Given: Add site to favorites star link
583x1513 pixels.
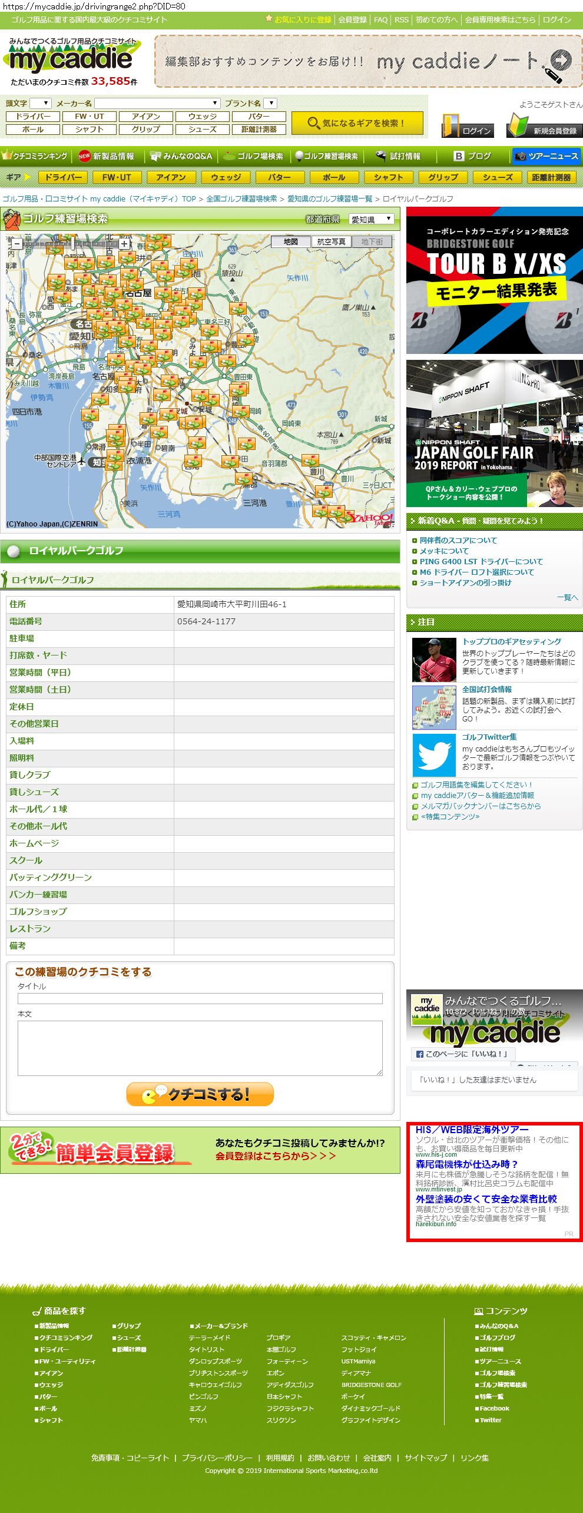Looking at the screenshot, I should pos(299,19).
